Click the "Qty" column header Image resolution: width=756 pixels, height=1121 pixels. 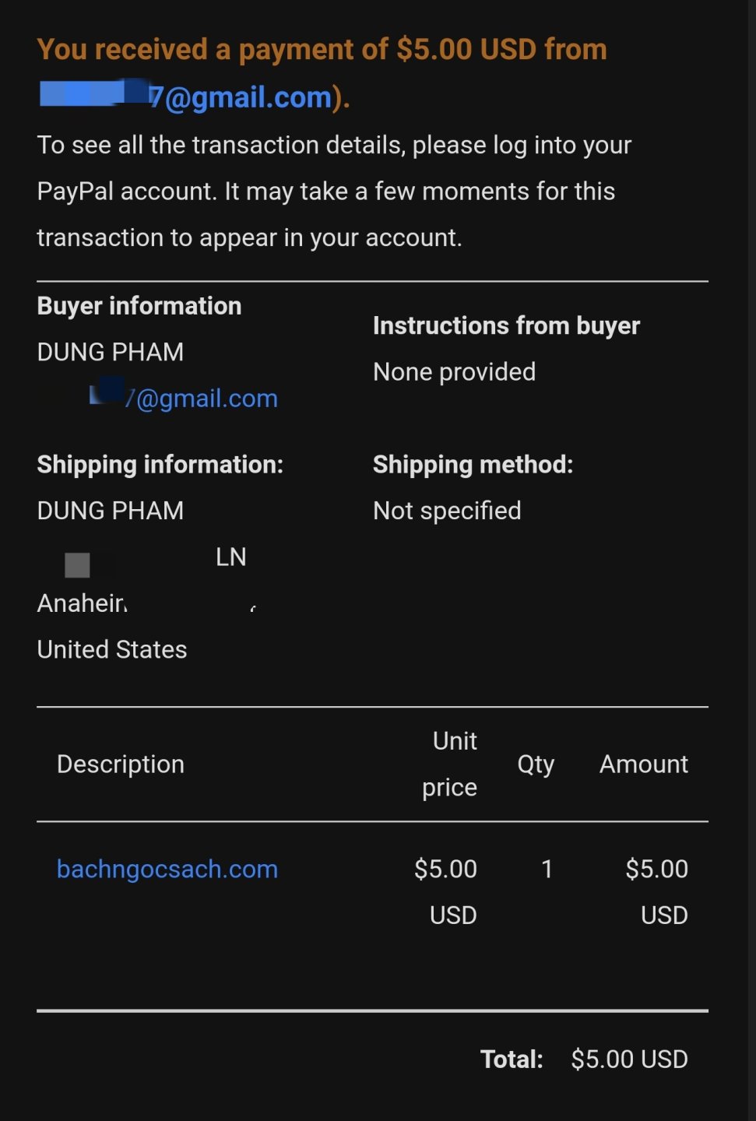click(x=536, y=764)
